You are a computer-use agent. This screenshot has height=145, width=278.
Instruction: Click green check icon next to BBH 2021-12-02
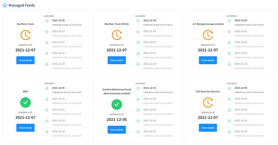pyautogui.click(x=47, y=99)
